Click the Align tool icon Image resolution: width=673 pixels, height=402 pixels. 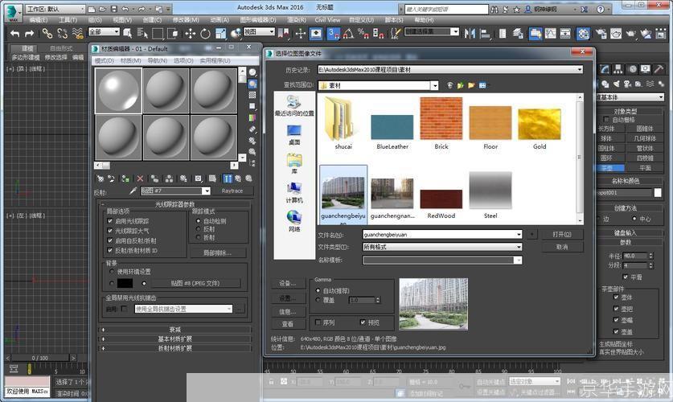pos(485,33)
